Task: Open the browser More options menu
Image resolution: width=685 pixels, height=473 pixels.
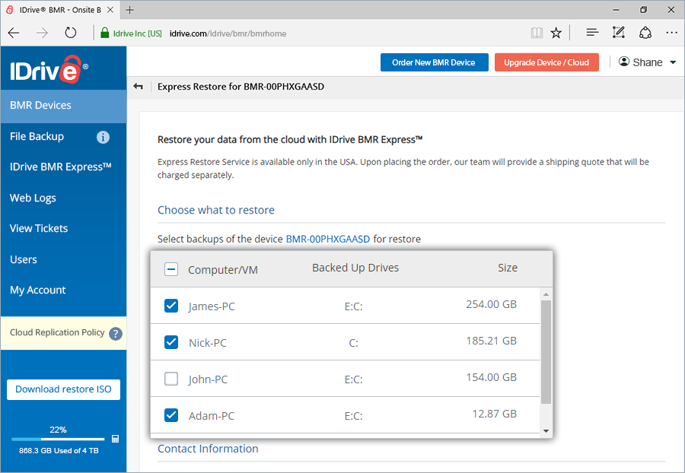Action: pyautogui.click(x=671, y=32)
